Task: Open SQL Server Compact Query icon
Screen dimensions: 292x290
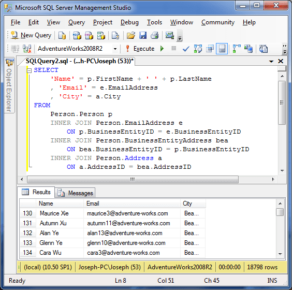Action: point(115,35)
